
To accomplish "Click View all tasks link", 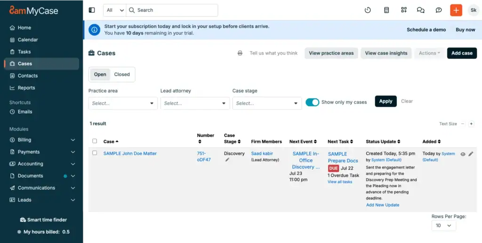I will click(340, 181).
